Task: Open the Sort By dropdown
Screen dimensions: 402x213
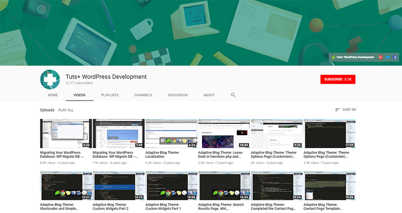Action: click(x=346, y=110)
